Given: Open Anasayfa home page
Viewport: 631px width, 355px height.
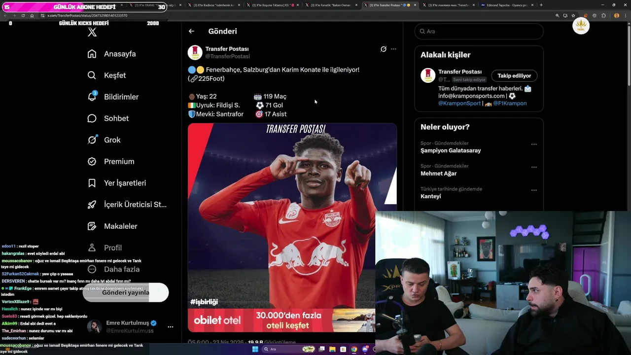Looking at the screenshot, I should 111,54.
